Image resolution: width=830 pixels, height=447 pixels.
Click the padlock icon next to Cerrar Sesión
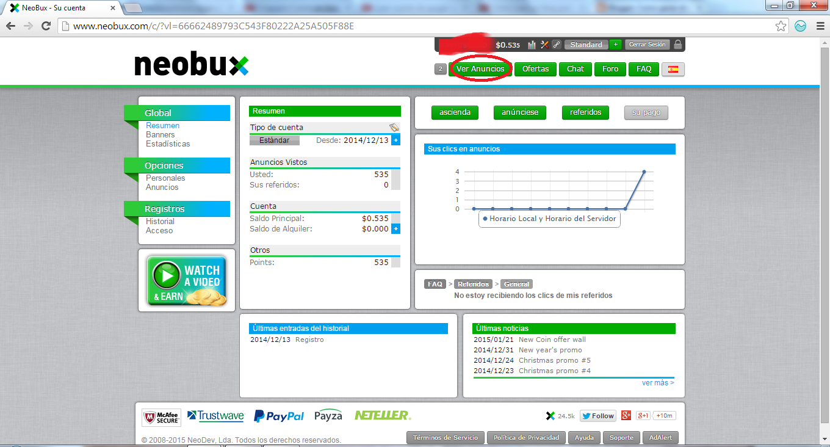tap(678, 45)
